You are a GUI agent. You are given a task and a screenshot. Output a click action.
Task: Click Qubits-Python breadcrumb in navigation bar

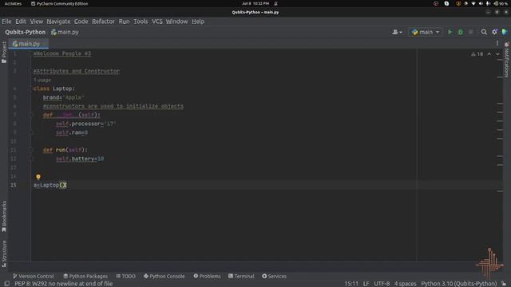[25, 32]
